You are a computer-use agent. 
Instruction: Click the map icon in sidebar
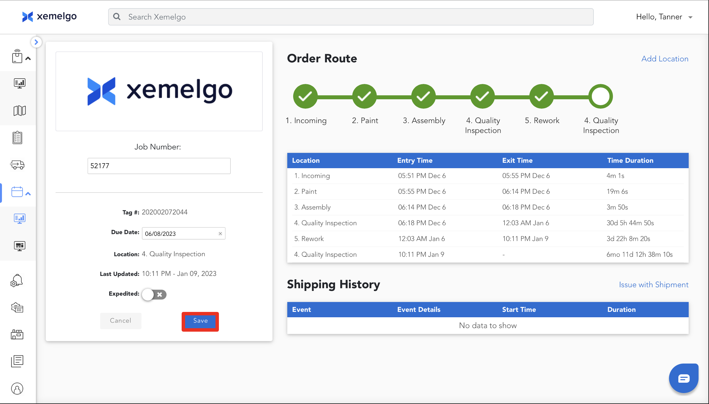[19, 111]
